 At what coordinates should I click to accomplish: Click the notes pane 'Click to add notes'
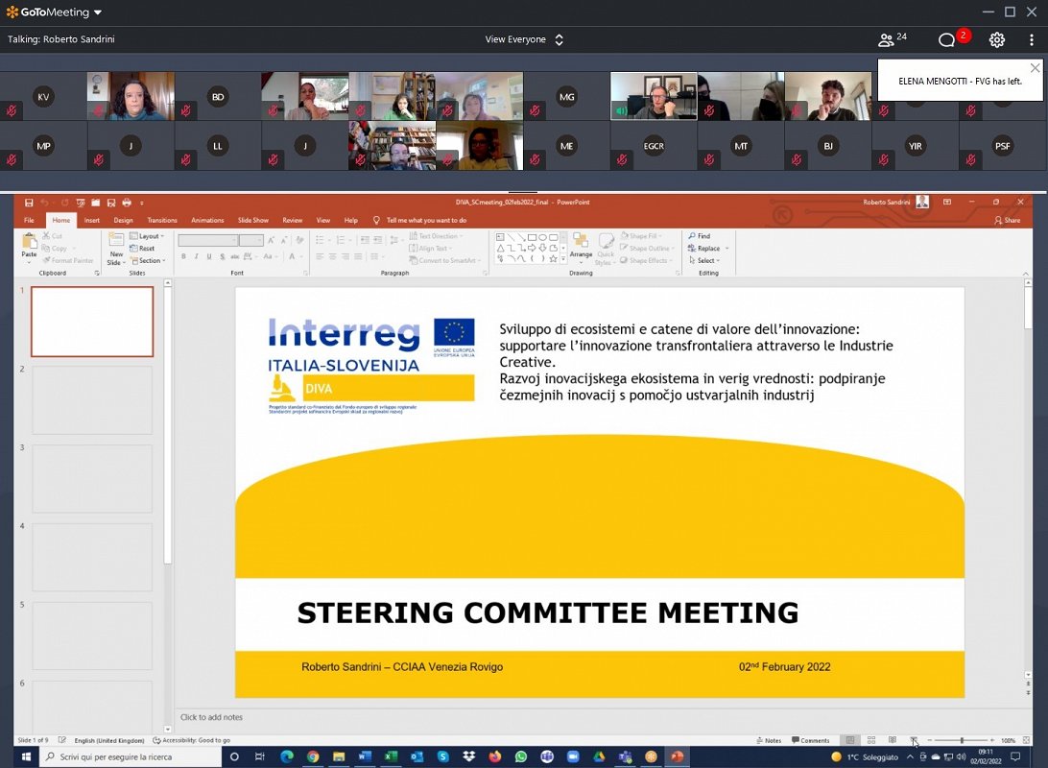point(211,717)
